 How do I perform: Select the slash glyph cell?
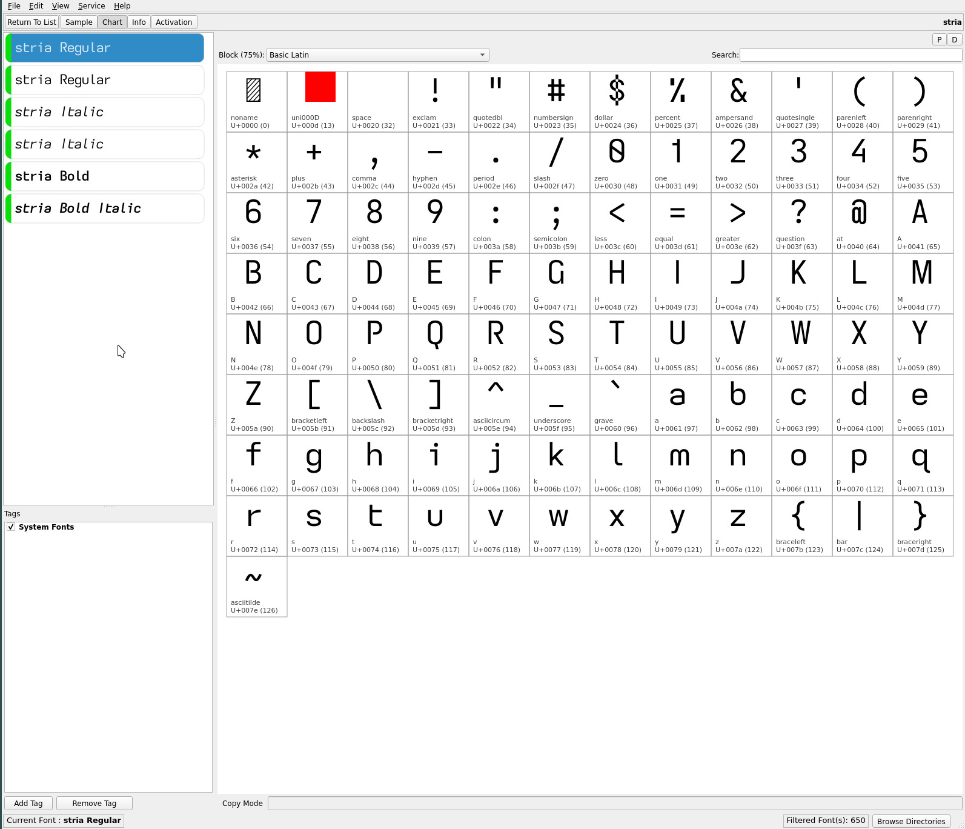coord(560,162)
